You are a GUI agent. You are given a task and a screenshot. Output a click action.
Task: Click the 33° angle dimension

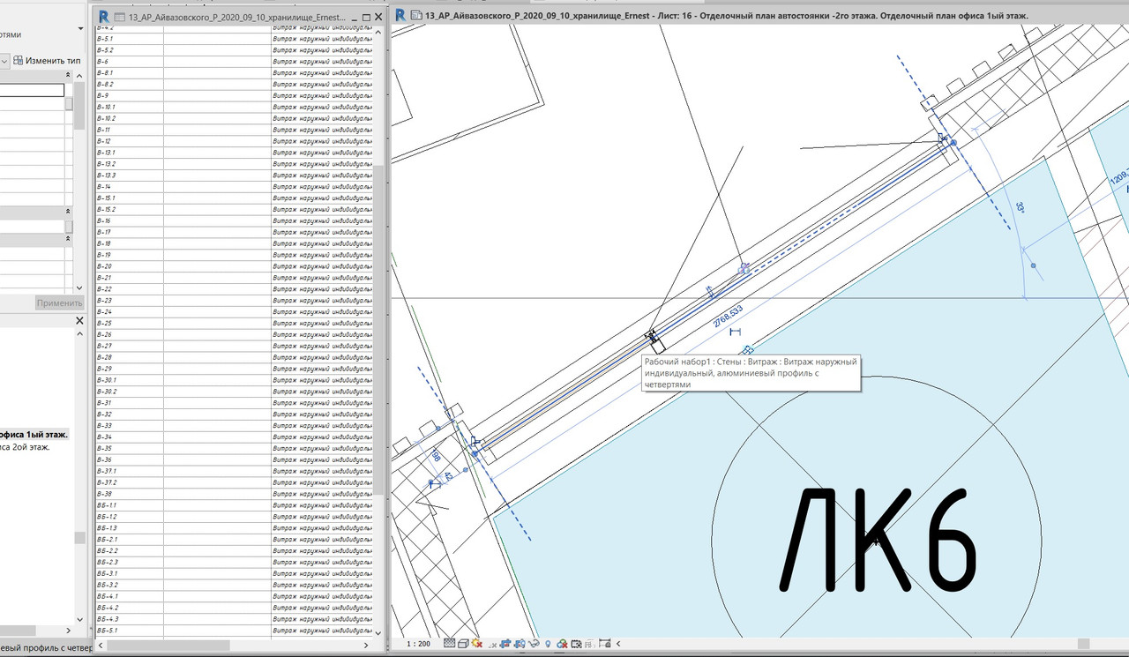(x=1021, y=208)
